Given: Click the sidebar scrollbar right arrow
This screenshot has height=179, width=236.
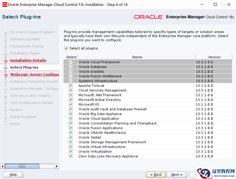Looking at the screenshot, I should pyautogui.click(x=56, y=166).
